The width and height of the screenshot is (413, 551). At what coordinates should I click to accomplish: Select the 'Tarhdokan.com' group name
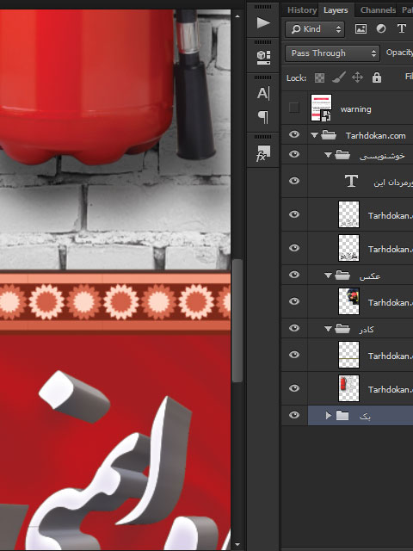point(375,136)
